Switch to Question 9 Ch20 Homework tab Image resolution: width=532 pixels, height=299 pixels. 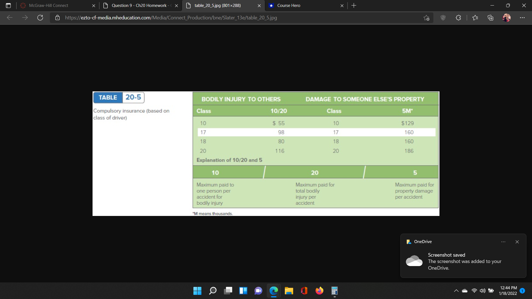[x=140, y=6]
